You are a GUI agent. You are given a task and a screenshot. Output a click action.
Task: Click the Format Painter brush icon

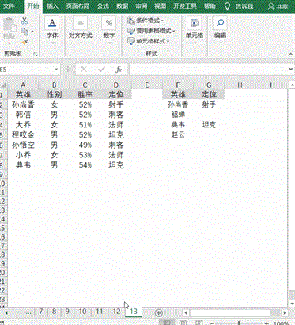pos(25,42)
